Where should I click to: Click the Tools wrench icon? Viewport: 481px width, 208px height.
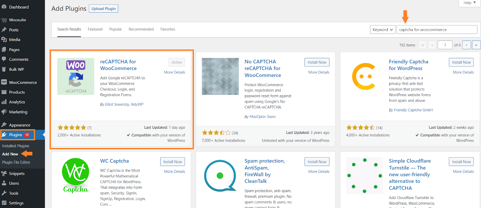[x=4, y=193]
